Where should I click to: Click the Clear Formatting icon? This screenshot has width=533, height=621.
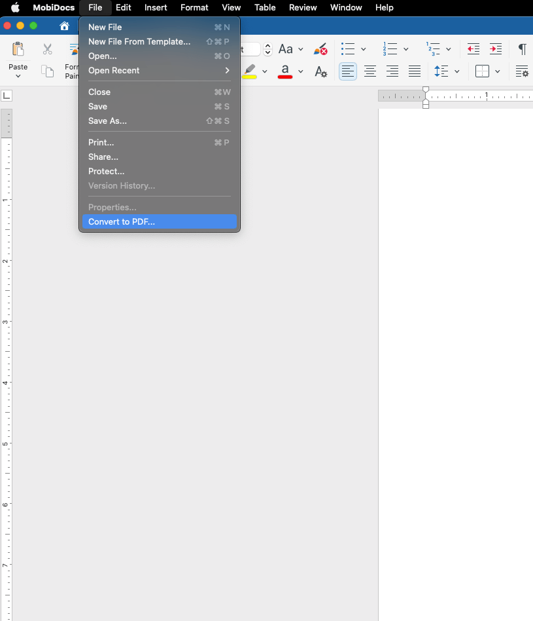[320, 48]
